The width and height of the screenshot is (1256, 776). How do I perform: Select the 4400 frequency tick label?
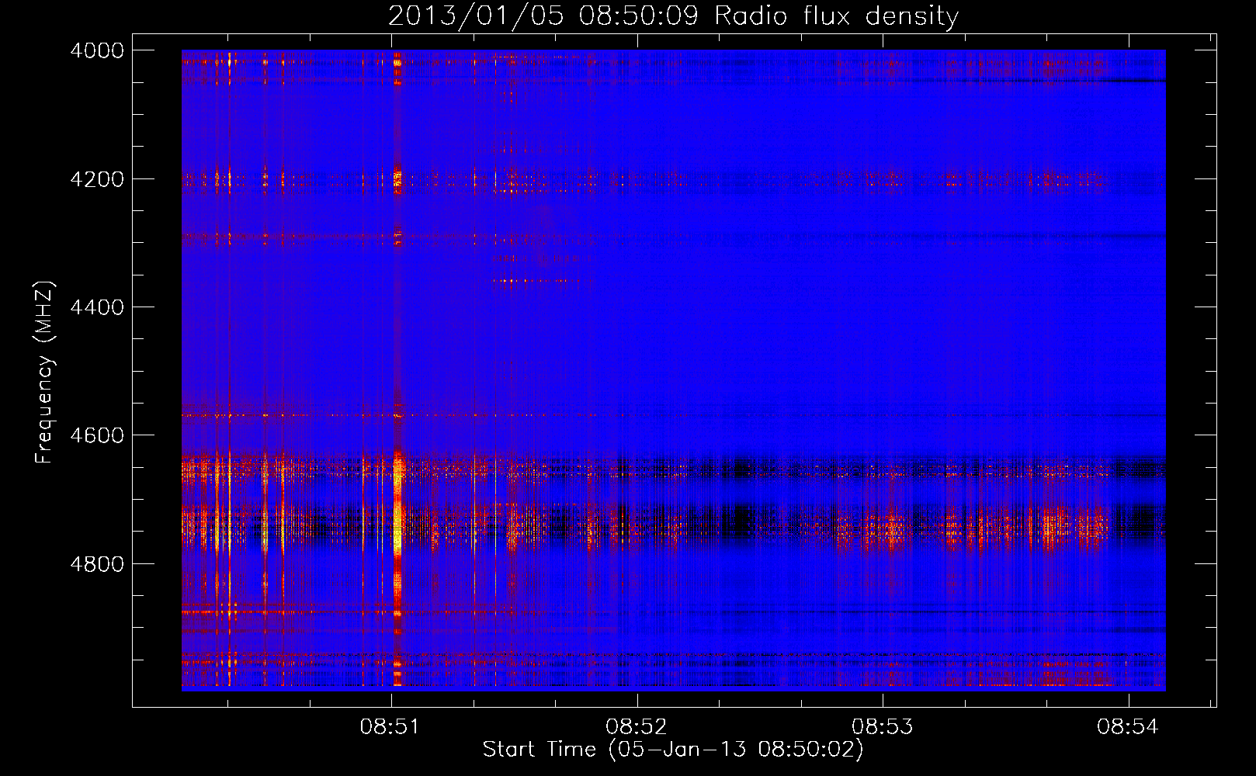(x=97, y=307)
